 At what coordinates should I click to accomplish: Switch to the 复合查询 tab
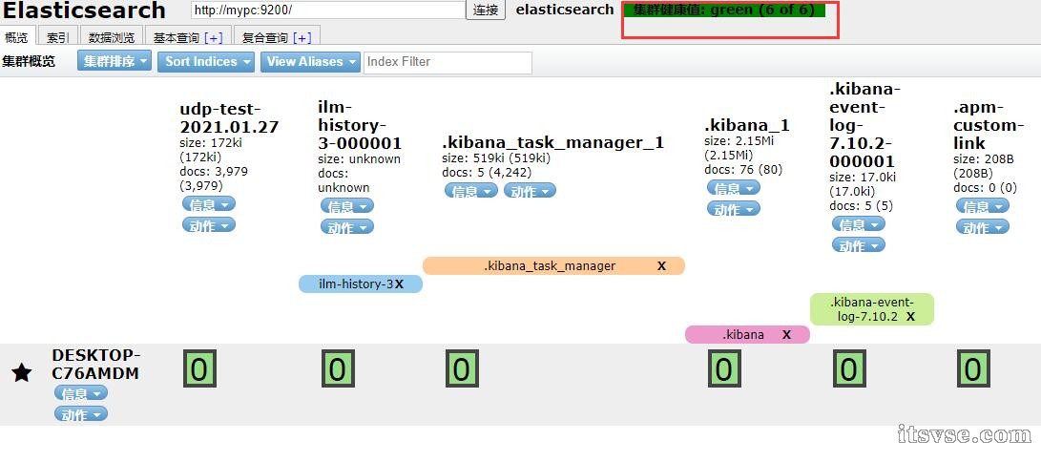coord(265,38)
